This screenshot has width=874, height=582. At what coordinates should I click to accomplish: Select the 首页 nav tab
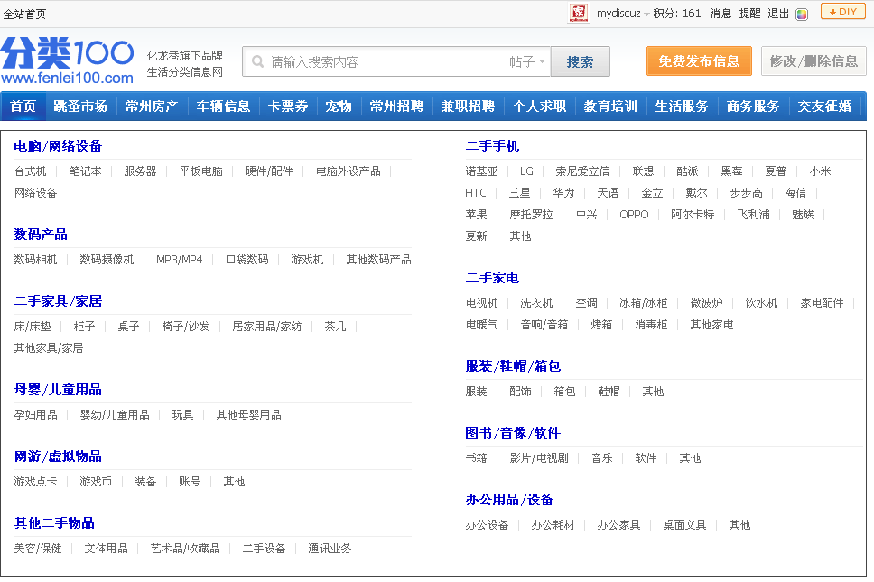tap(23, 106)
